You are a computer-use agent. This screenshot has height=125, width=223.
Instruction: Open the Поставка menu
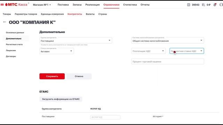click(x=63, y=5)
